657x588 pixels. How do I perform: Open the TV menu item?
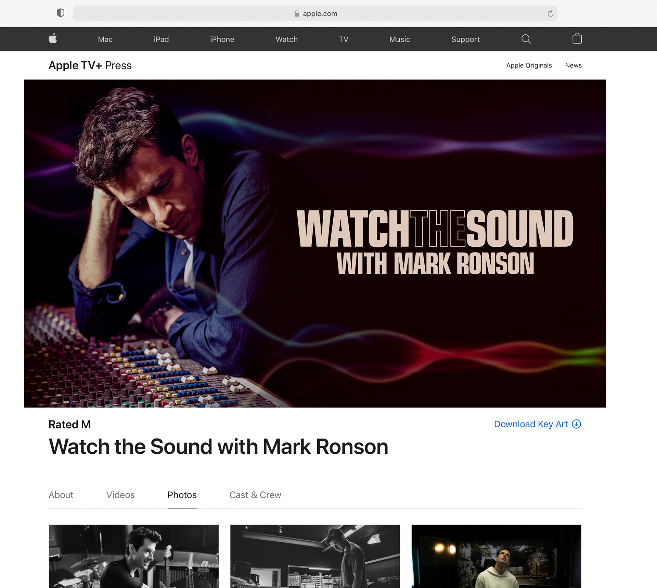tap(344, 39)
